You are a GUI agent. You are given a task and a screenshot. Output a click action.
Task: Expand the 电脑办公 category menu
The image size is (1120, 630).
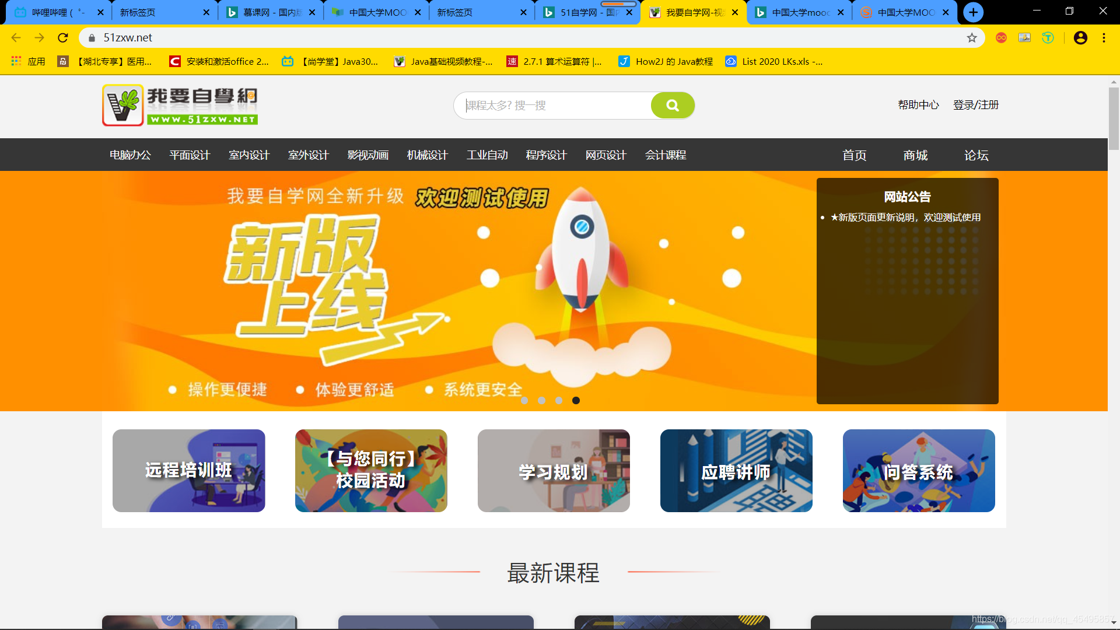point(130,155)
